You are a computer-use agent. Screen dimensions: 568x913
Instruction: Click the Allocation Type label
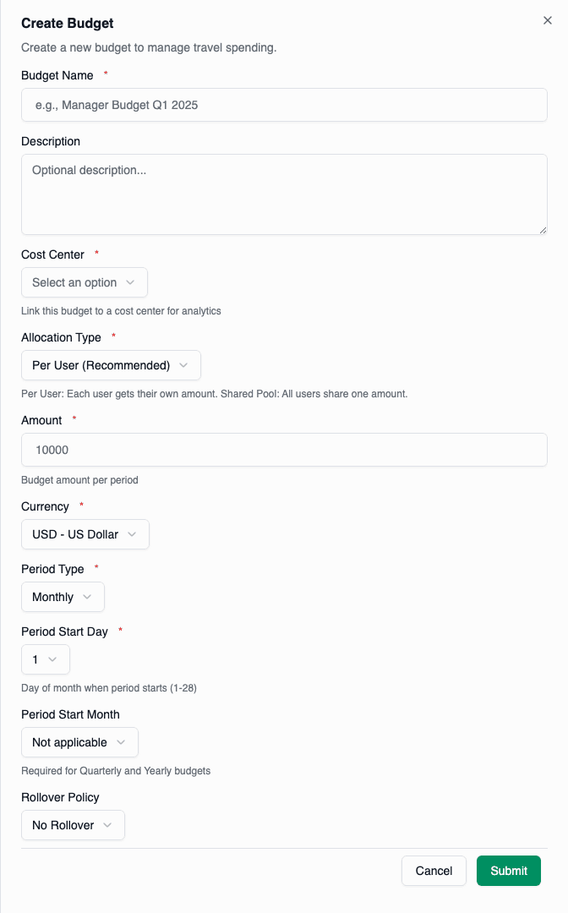[x=61, y=337]
